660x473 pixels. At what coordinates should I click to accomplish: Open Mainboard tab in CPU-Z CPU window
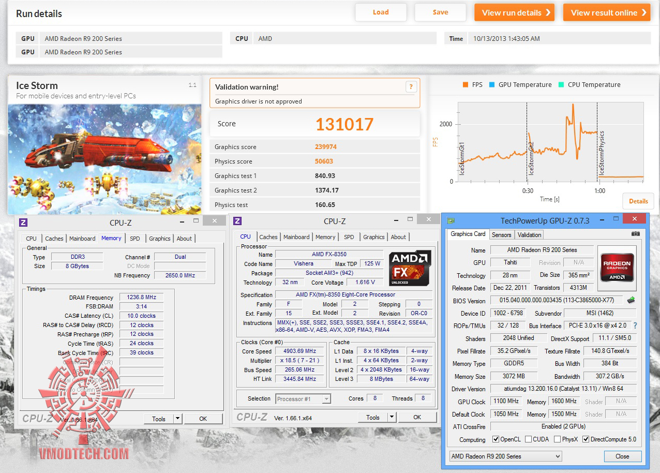pos(296,237)
